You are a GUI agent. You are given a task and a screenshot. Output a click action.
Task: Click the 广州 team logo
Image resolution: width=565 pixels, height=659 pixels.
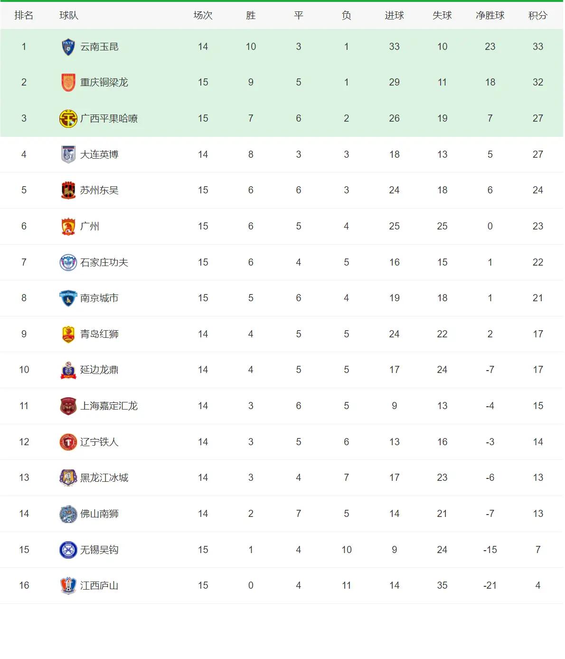click(68, 226)
